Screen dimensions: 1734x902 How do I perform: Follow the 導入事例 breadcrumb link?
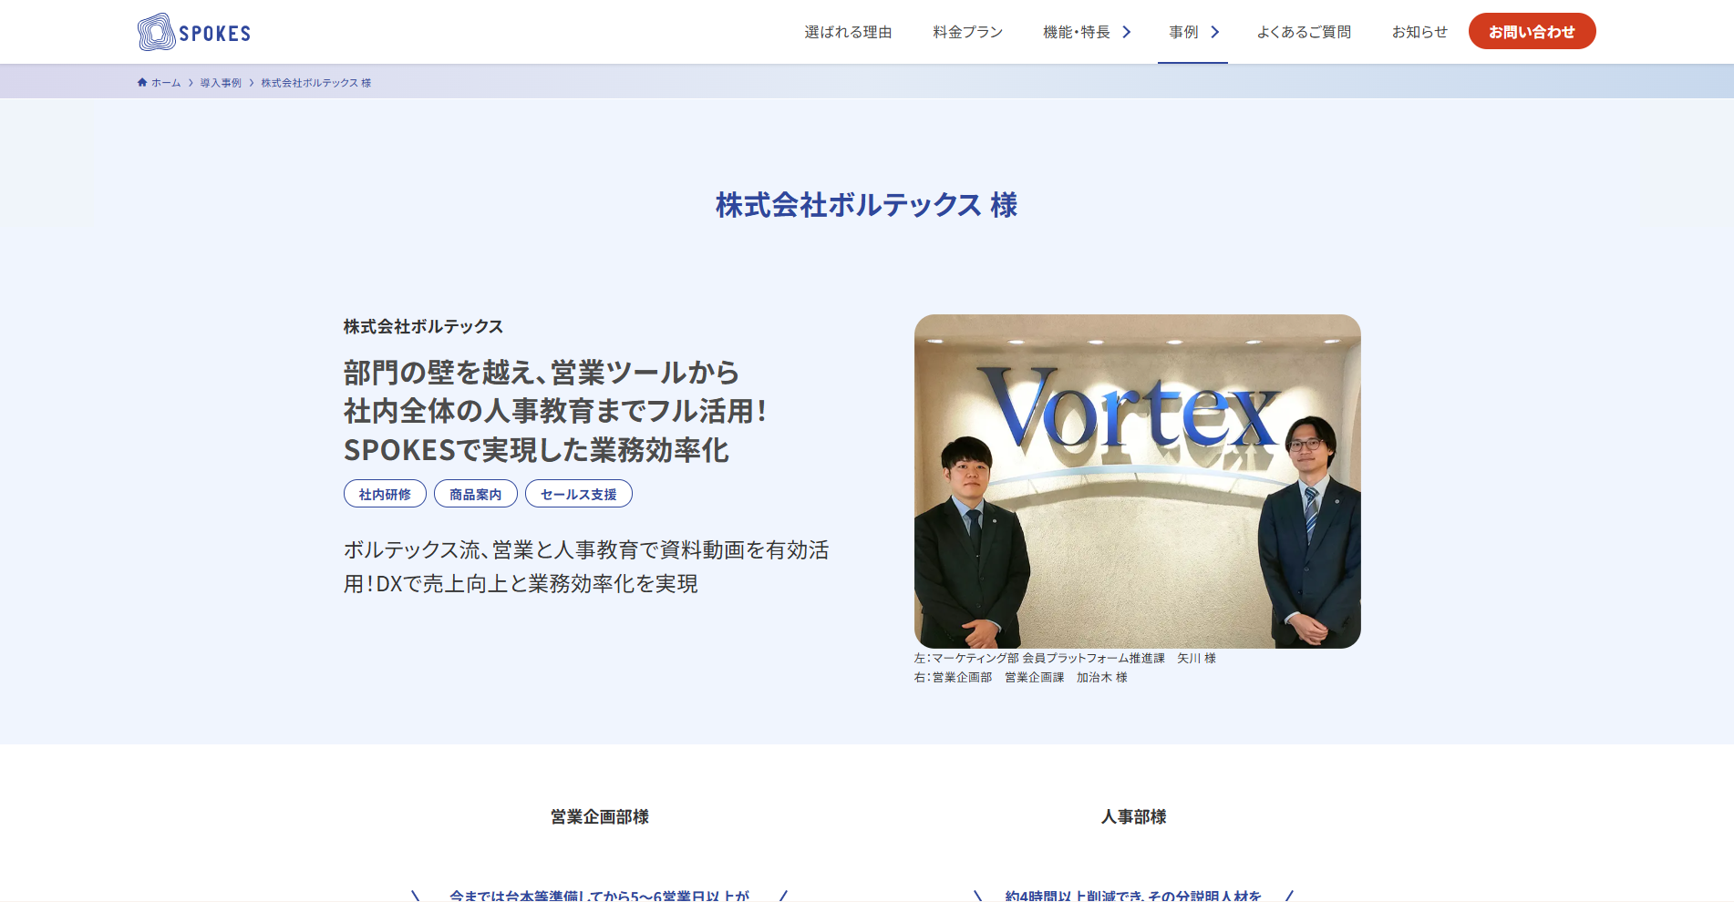point(221,83)
